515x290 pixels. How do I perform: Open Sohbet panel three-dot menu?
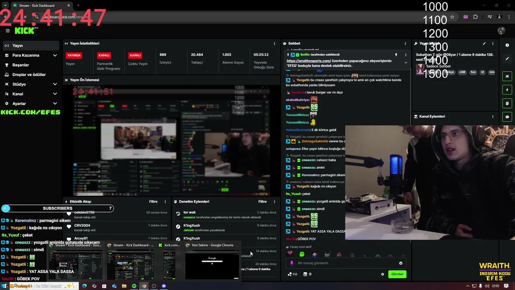coord(405,43)
